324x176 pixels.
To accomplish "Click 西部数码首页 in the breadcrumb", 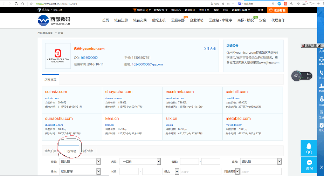I will click(45, 33).
